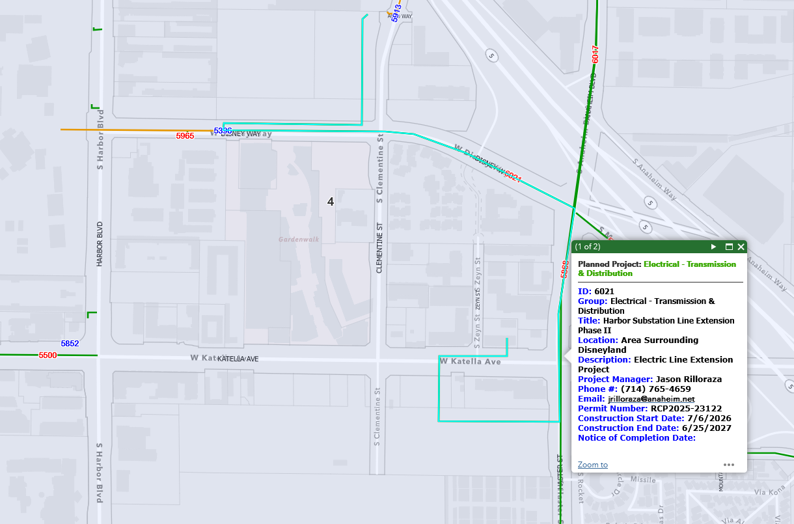Select project label 6017 on green line
This screenshot has height=524, width=794.
click(595, 53)
